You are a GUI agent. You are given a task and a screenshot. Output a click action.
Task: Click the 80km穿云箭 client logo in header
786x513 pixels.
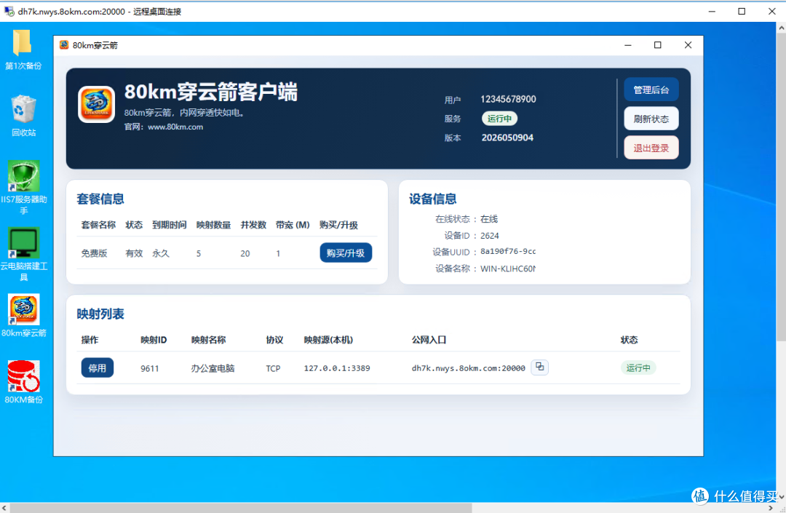click(96, 104)
